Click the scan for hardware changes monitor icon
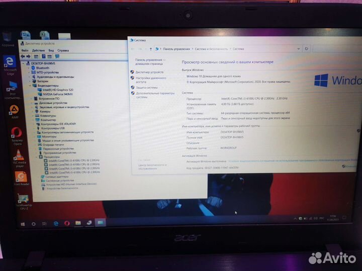 pyautogui.click(x=57, y=56)
